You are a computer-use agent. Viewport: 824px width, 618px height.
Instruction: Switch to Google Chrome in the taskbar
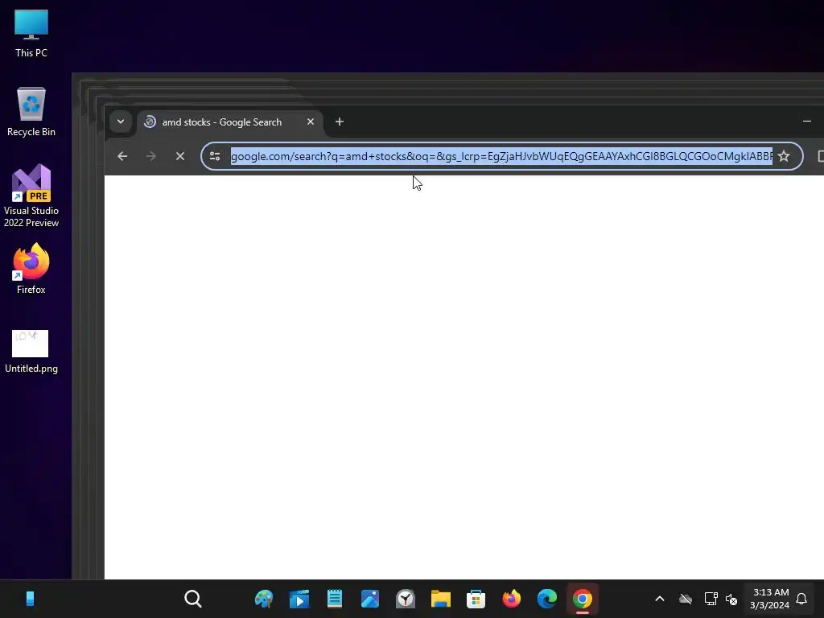pyautogui.click(x=583, y=599)
